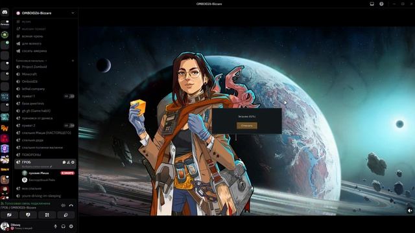The height and width of the screenshot is (233, 415).
Task: Open the green frog server icon
Action: point(5,34)
